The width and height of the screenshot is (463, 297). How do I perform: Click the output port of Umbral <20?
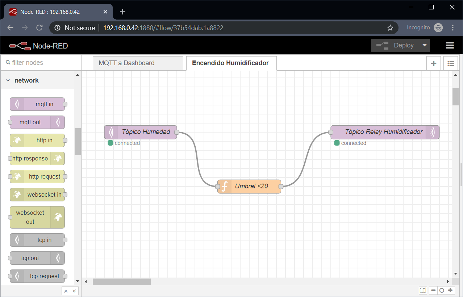tap(281, 187)
